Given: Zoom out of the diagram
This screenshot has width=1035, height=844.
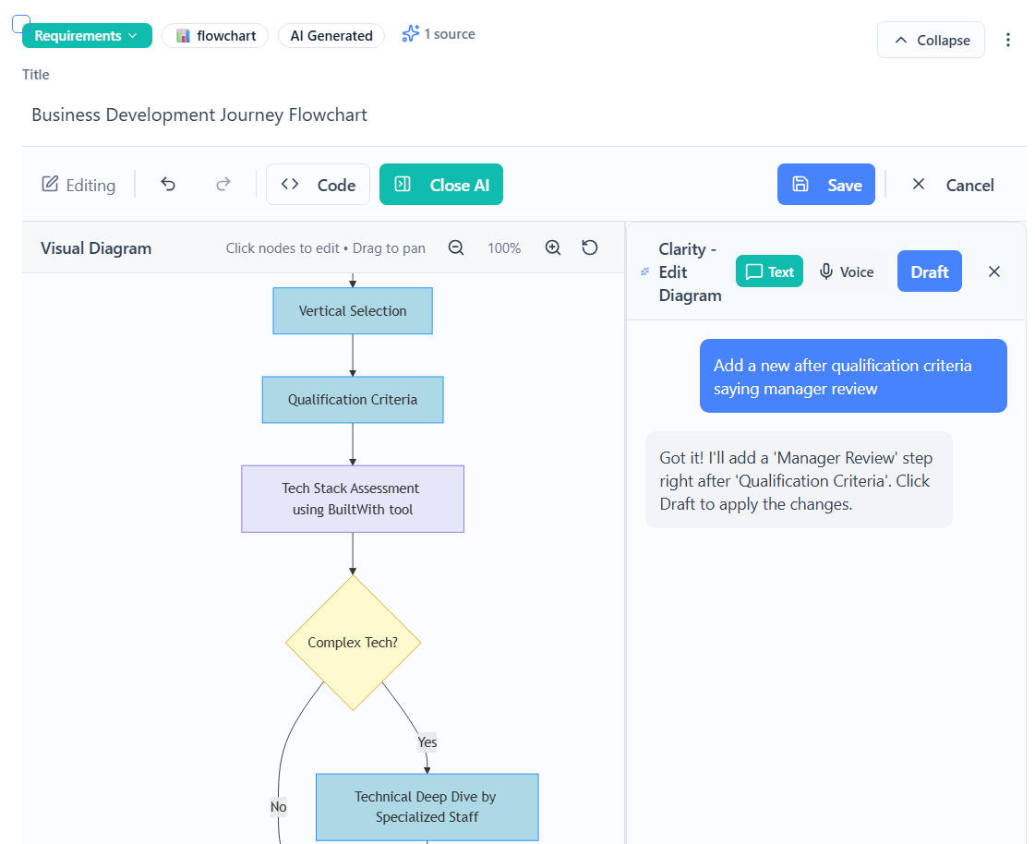Looking at the screenshot, I should (x=456, y=247).
